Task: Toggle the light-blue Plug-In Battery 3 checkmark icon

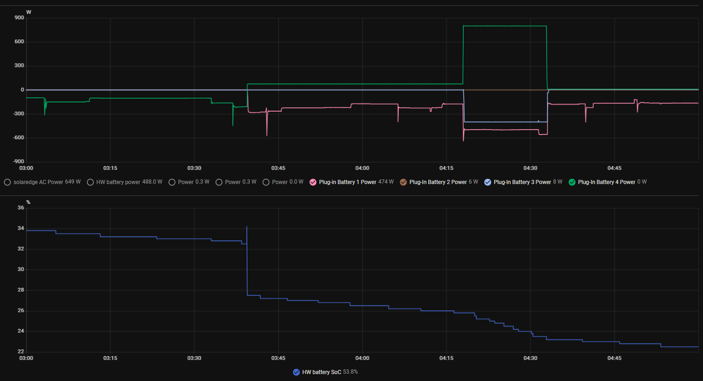Action: 488,182
